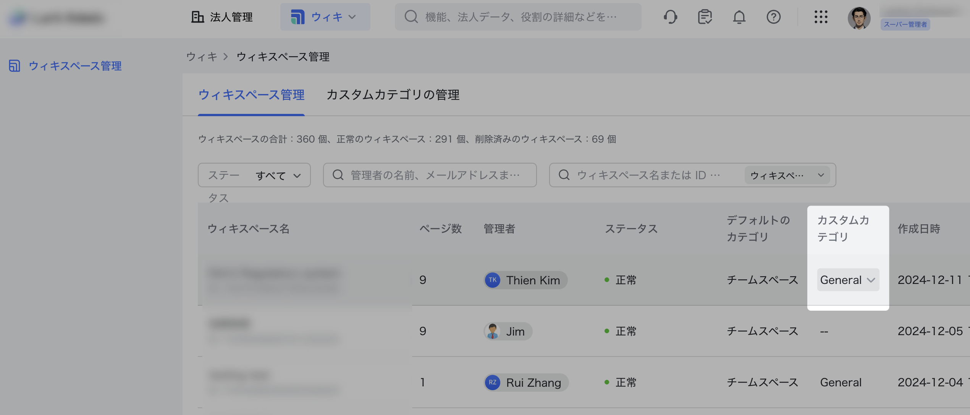Click the Thien Kim administrator chip
Image resolution: width=970 pixels, height=415 pixels.
[525, 280]
